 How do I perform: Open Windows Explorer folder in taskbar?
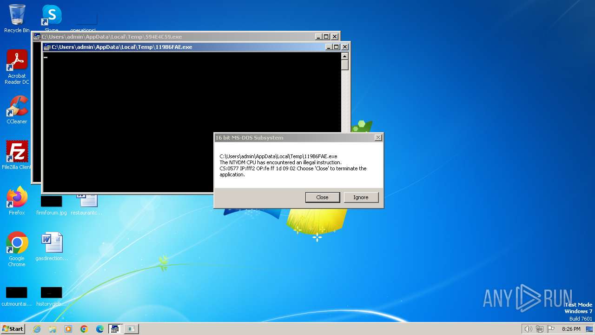(x=53, y=329)
